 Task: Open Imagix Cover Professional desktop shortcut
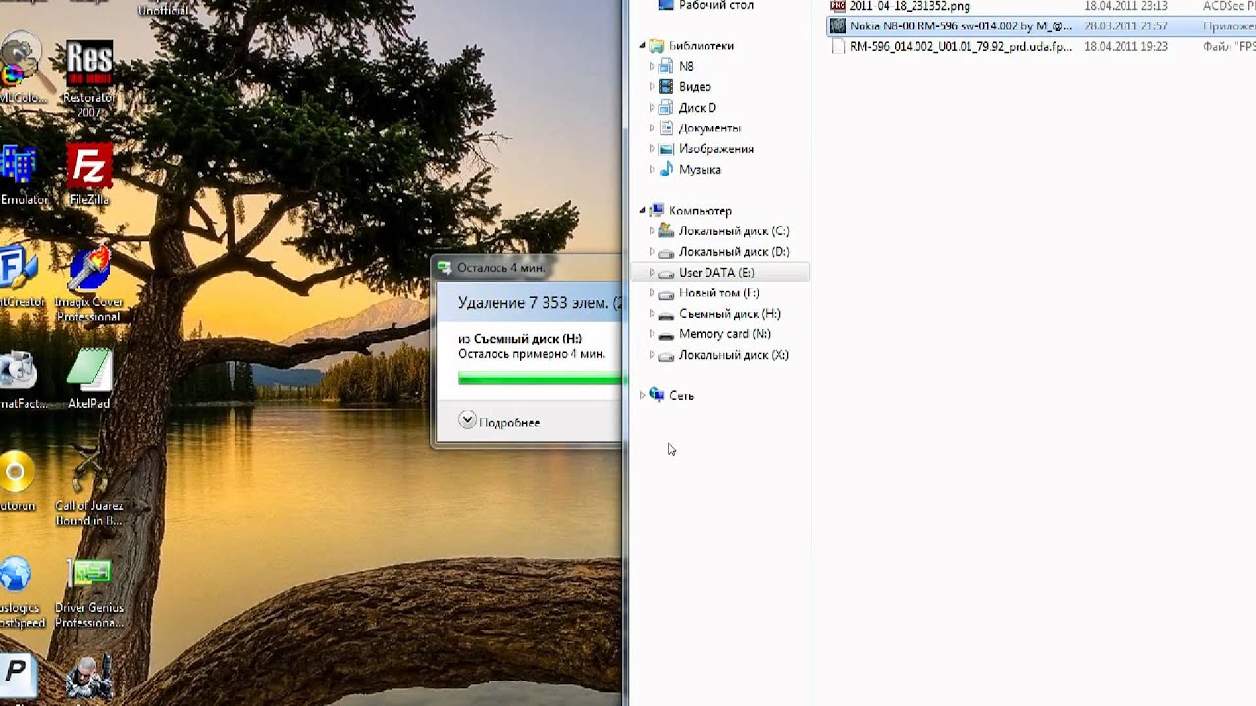point(88,282)
